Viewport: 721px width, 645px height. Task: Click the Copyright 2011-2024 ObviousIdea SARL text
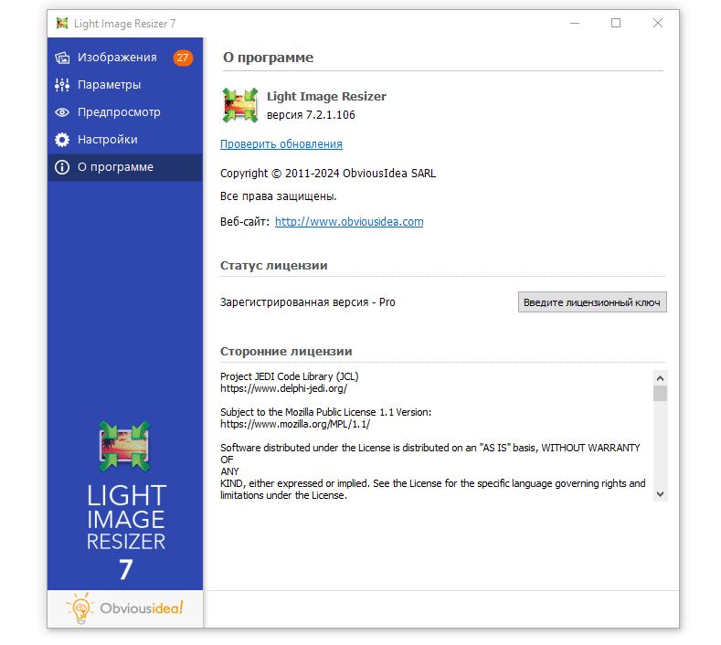[x=328, y=174]
